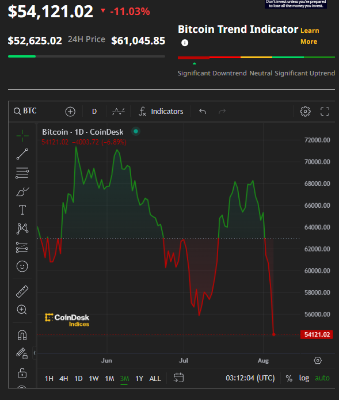Click the $54,121.02 headline price
339x400 pixels.
(51, 12)
